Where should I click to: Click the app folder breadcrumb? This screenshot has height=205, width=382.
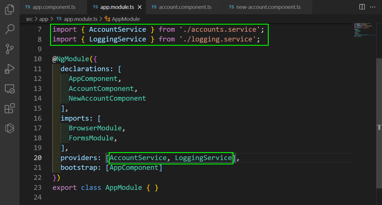(44, 19)
